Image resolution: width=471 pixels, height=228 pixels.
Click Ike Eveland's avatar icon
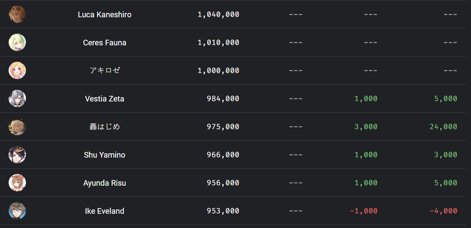(x=17, y=211)
